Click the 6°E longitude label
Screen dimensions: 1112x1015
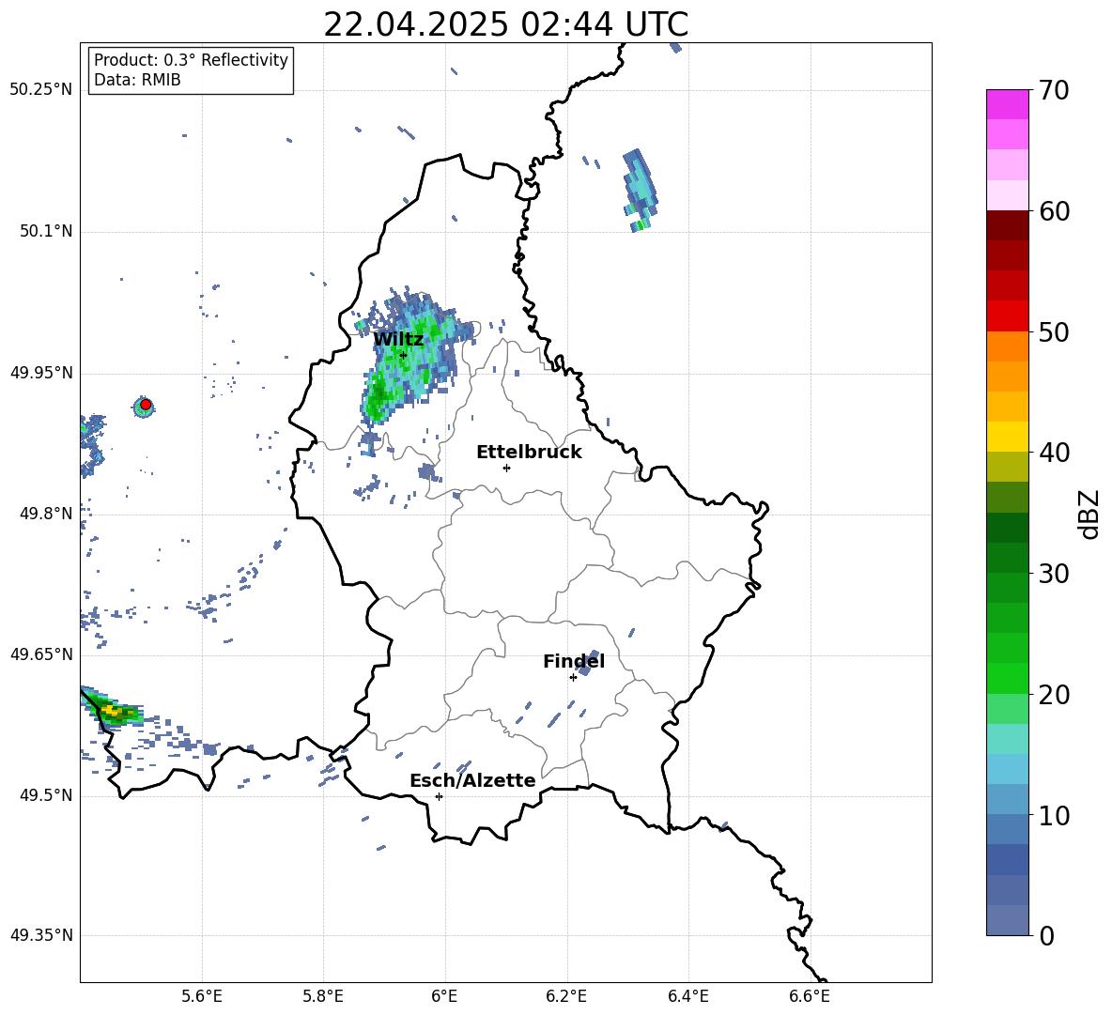(444, 996)
